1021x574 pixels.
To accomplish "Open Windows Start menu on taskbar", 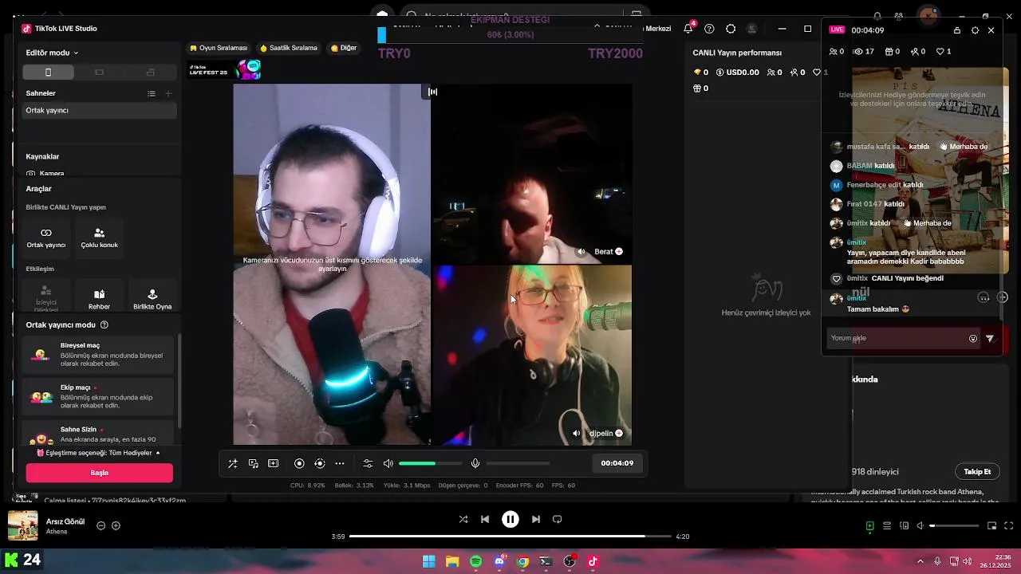I will tap(428, 561).
